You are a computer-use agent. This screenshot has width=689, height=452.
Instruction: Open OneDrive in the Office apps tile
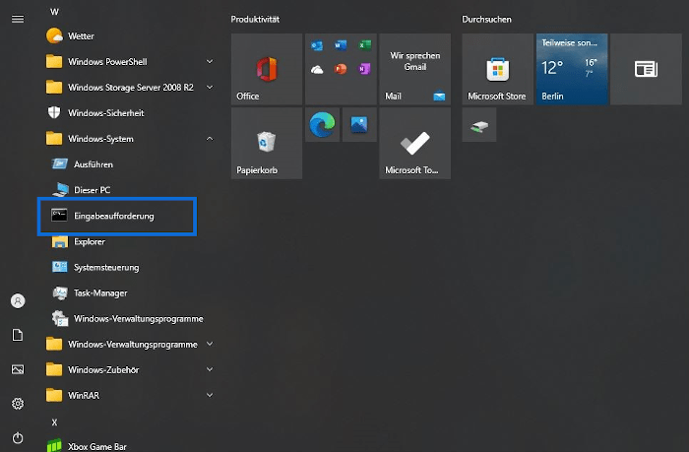click(x=317, y=70)
